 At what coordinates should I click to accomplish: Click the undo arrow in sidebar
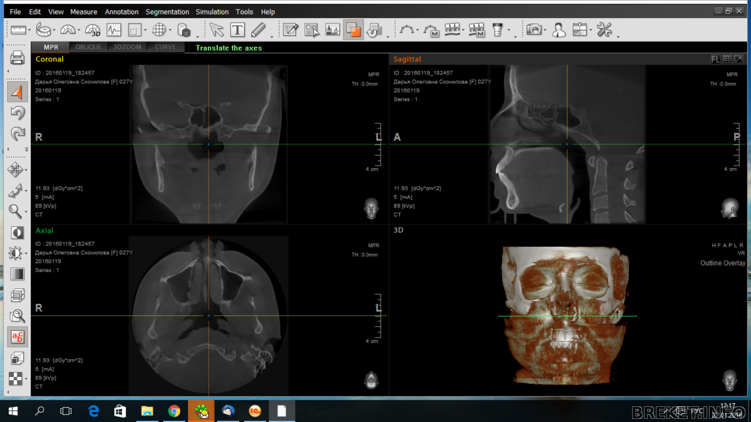[17, 113]
